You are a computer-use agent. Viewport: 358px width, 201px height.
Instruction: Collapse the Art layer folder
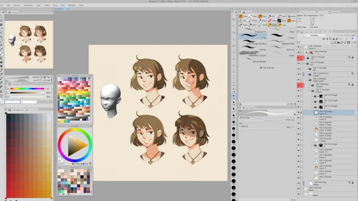pyautogui.click(x=304, y=64)
